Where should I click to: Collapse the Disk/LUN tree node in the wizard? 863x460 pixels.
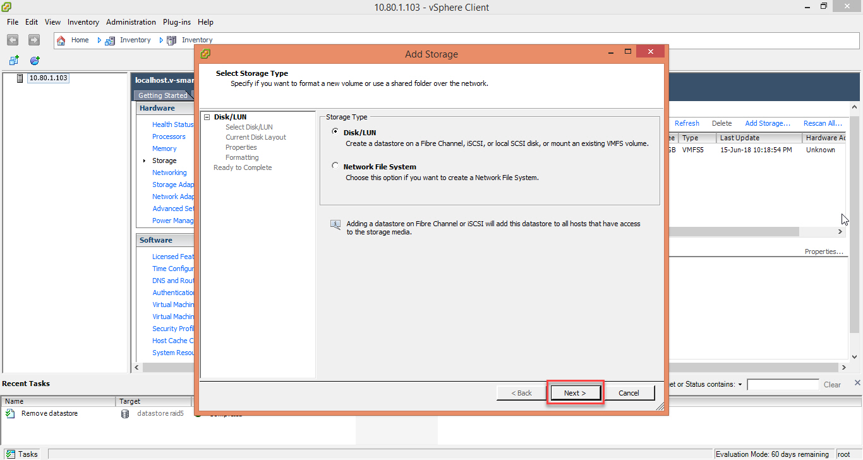208,116
